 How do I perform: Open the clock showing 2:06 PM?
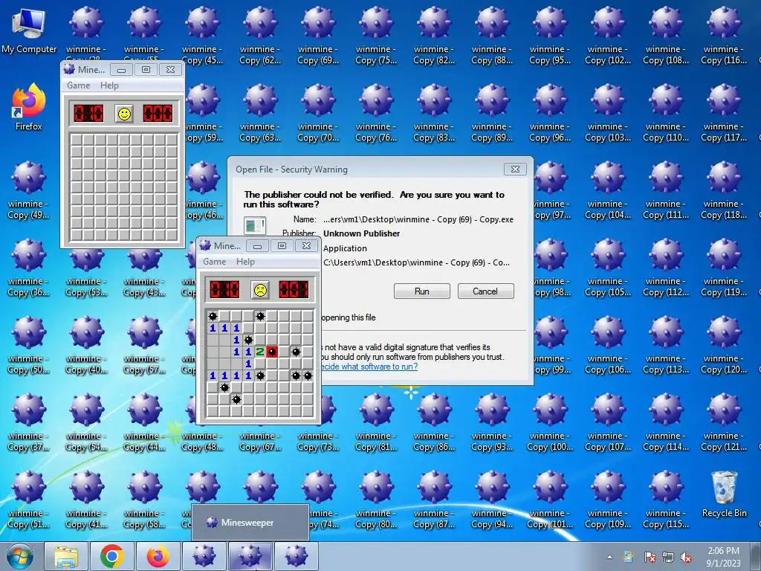(724, 556)
